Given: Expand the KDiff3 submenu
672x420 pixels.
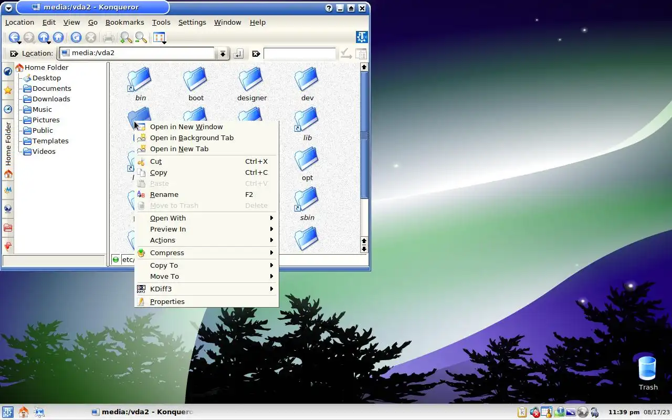Looking at the screenshot, I should pos(206,289).
